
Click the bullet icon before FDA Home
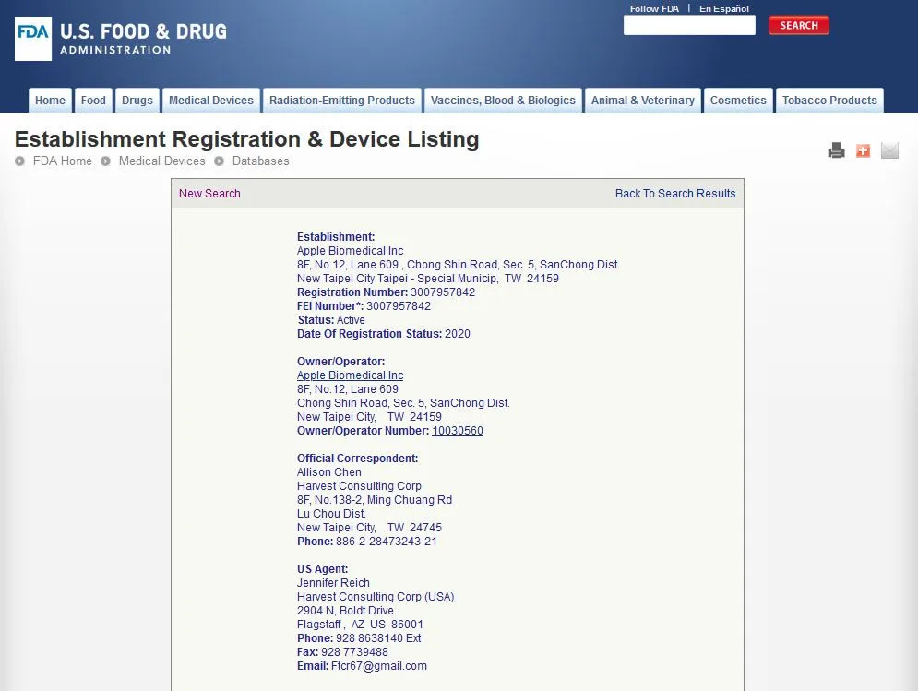click(20, 161)
